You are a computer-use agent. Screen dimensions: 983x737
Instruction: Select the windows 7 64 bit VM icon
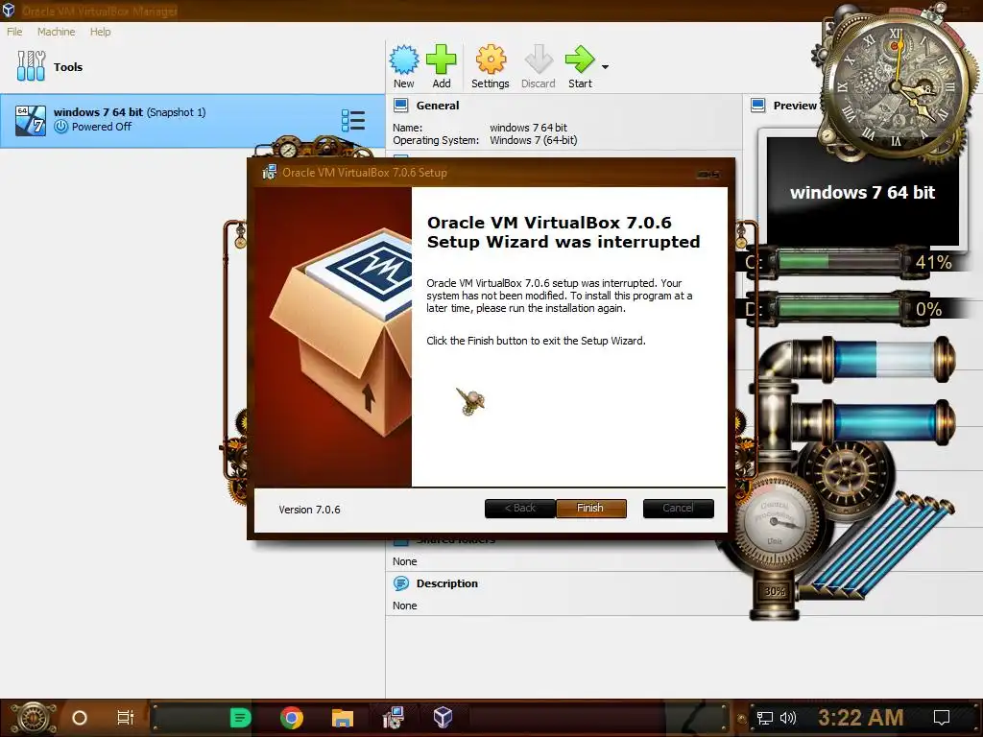30,120
